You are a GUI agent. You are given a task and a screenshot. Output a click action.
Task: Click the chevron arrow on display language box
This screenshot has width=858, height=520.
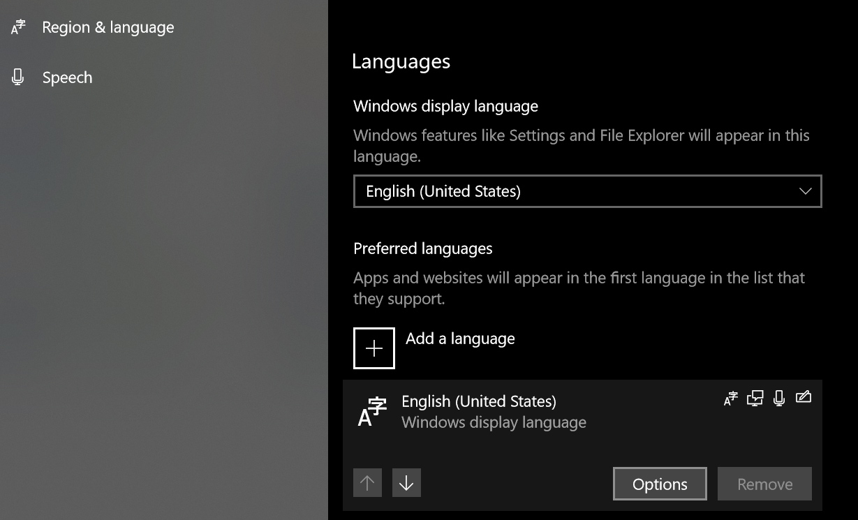point(805,191)
